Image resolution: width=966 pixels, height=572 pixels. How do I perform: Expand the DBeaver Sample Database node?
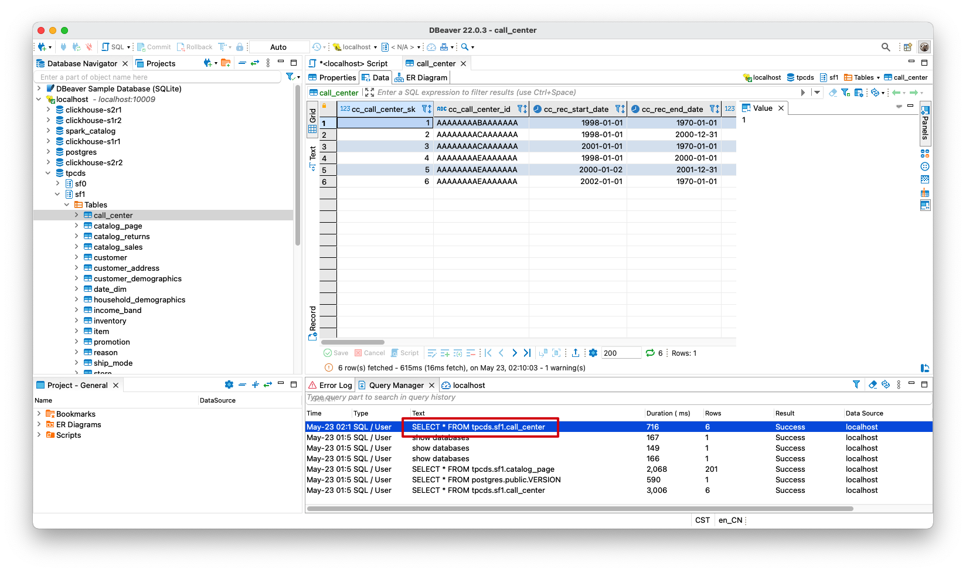39,88
